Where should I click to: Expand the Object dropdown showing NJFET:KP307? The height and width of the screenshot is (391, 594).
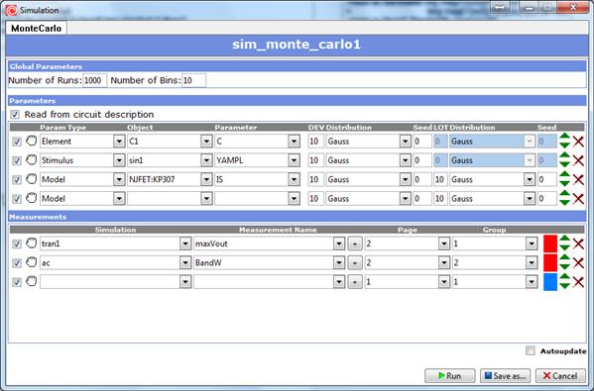[206, 179]
